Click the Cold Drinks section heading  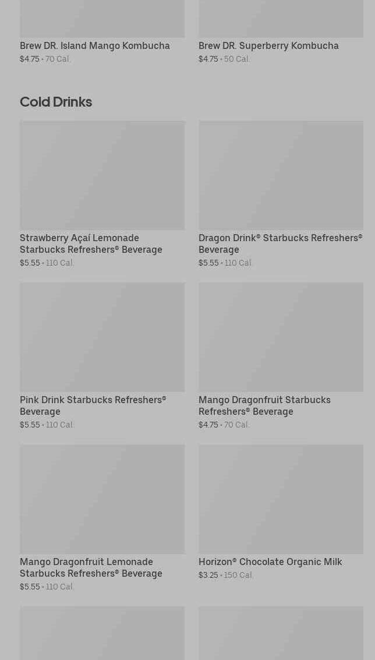(56, 101)
